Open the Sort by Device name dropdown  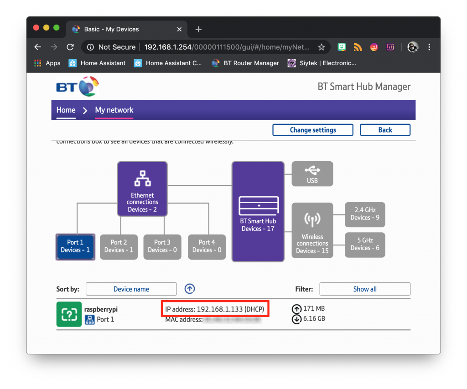pyautogui.click(x=131, y=289)
